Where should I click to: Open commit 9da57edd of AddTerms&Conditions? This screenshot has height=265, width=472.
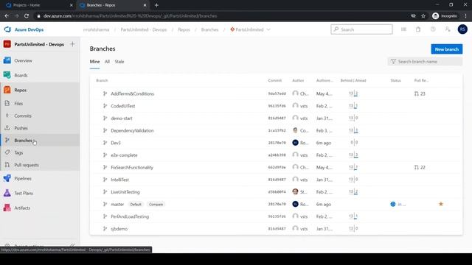(x=277, y=93)
